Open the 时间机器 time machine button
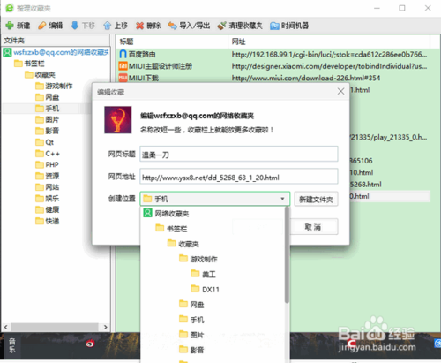441x363 pixels. pyautogui.click(x=289, y=26)
